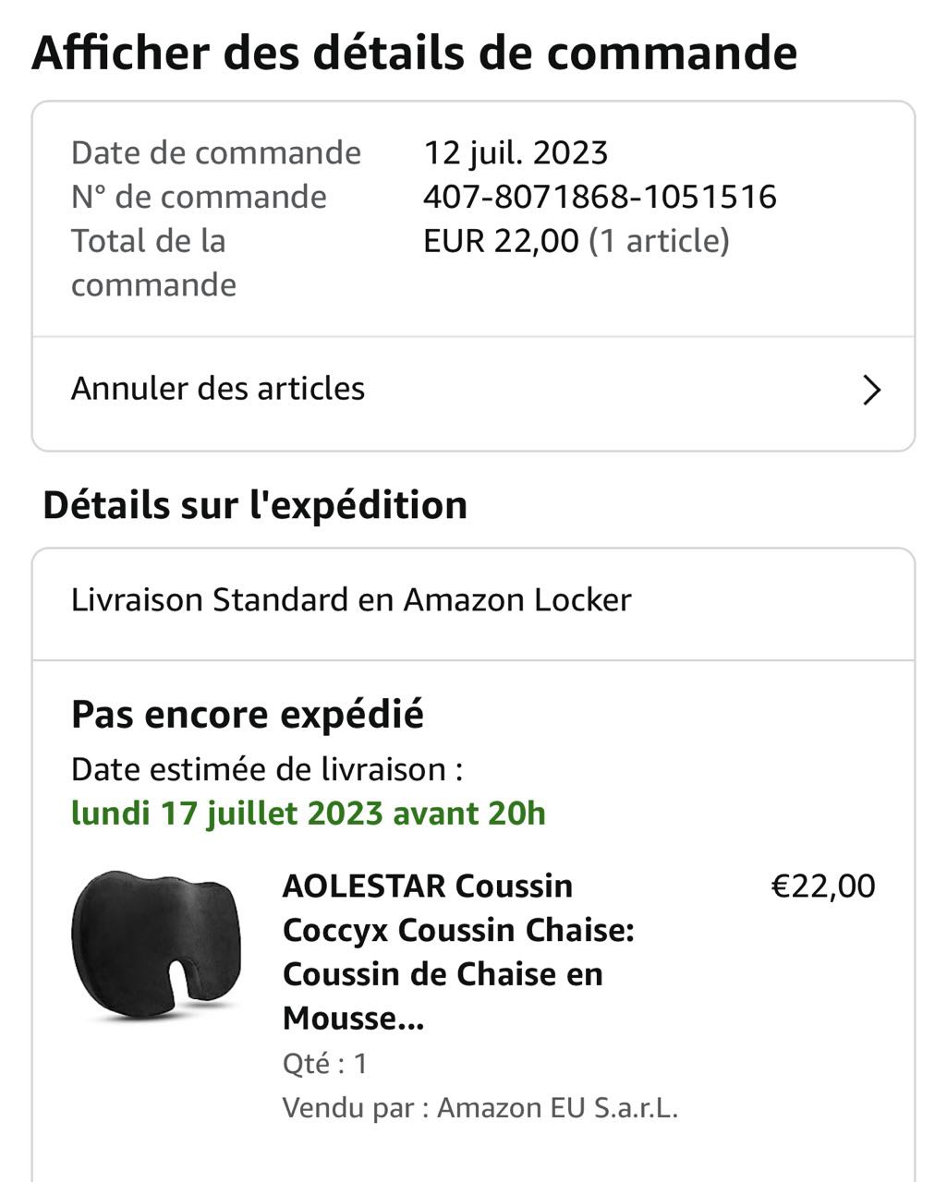947x1182 pixels.
Task: Click the order date 12 juil. 2023
Action: pos(516,152)
